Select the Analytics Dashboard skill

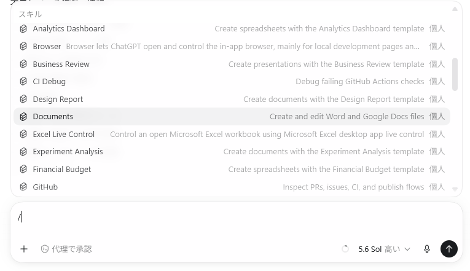click(x=232, y=29)
